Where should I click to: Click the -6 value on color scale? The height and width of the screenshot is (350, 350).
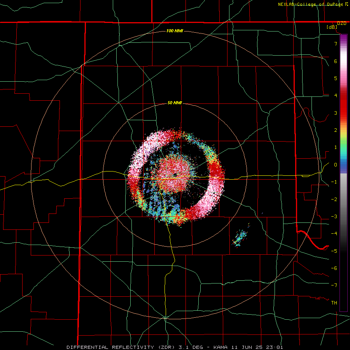click(x=334, y=268)
